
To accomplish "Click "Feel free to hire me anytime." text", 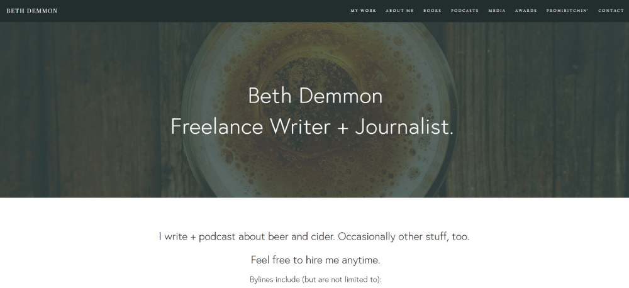I will tap(315, 260).
